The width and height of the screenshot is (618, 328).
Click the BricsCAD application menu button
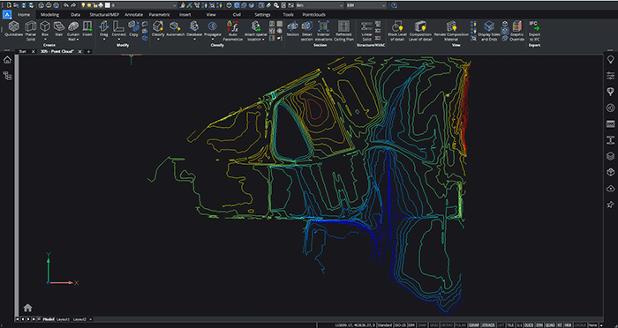pos(7,15)
